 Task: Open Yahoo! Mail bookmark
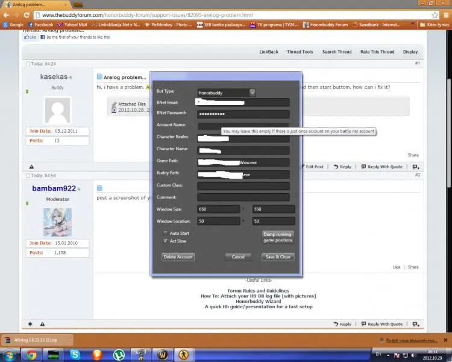pyautogui.click(x=72, y=25)
